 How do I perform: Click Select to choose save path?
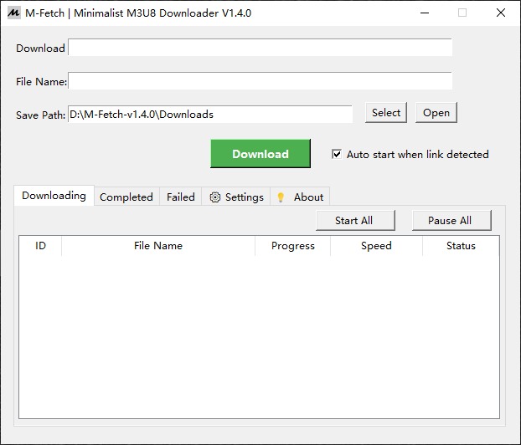coord(386,113)
